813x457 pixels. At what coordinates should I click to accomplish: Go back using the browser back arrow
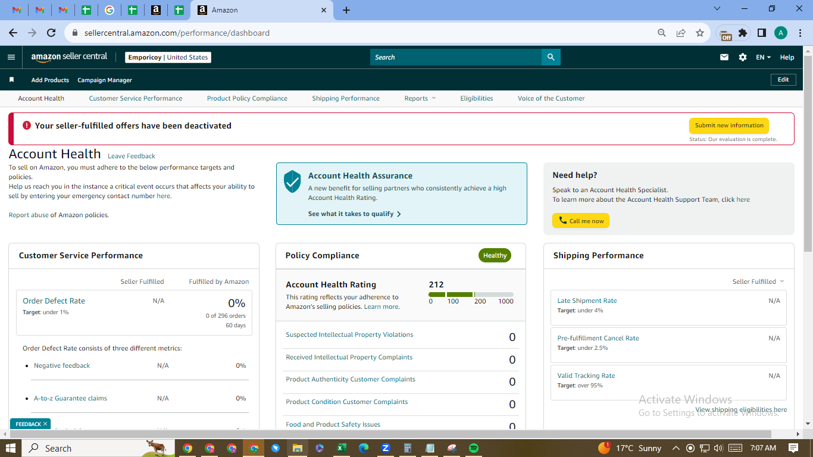13,33
